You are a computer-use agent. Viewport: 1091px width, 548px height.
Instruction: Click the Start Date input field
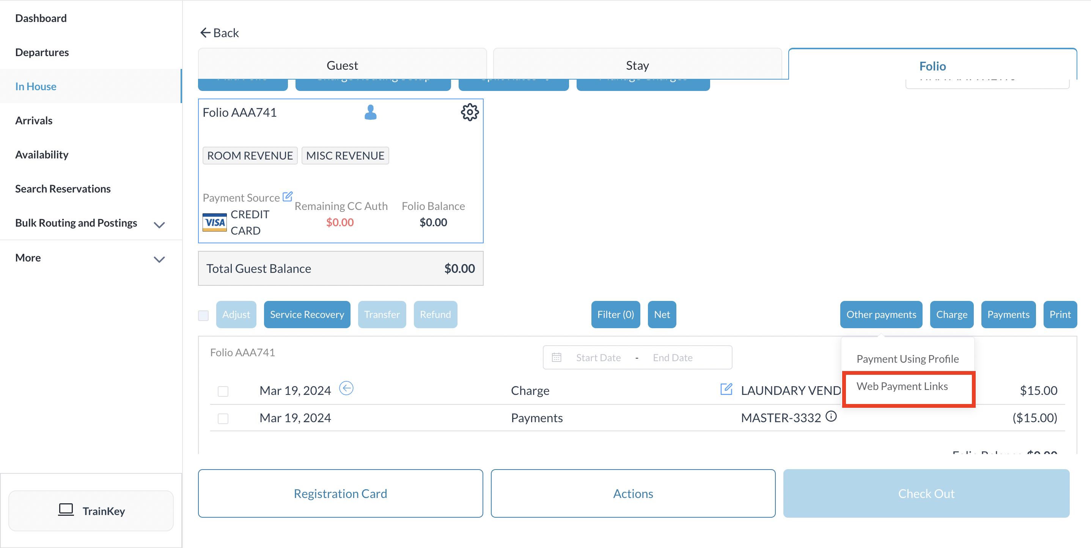tap(598, 358)
